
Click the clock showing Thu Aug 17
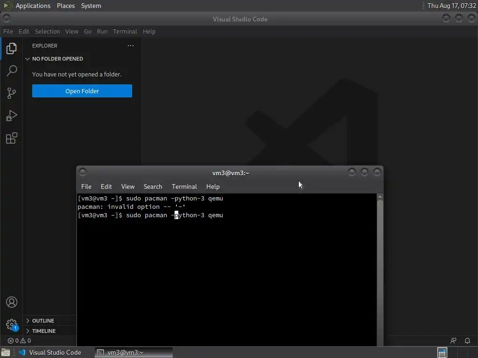coord(451,6)
